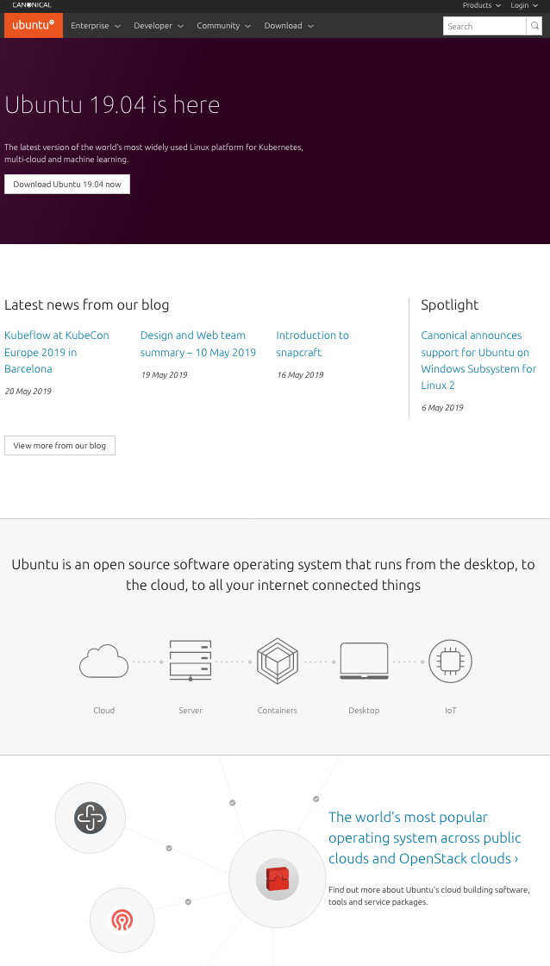Click the 'Find out more about Ubuntu's cloud' text
Screen dimensions: 550x966
(x=429, y=896)
